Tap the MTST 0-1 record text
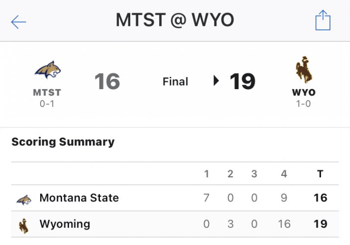Viewport: 350px width, 245px height. coord(47,104)
